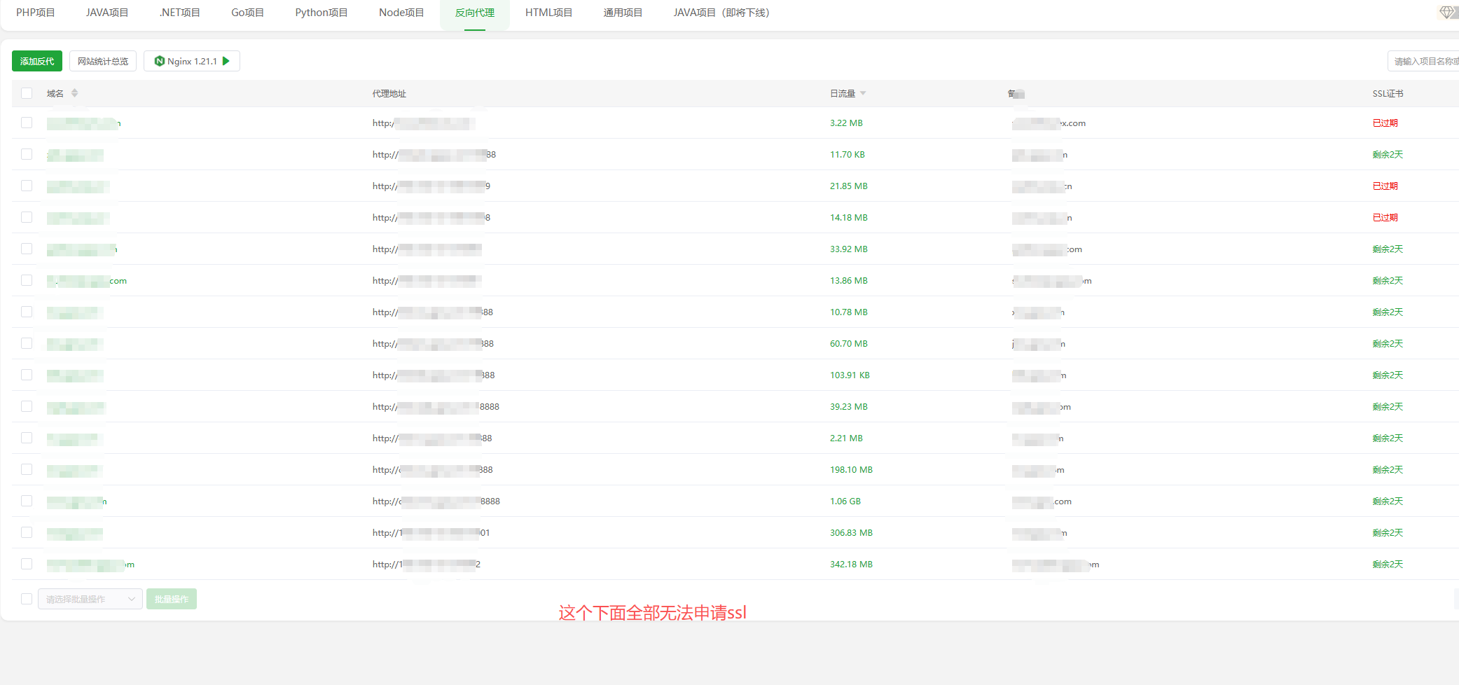This screenshot has height=685, width=1459.
Task: Open the Python项目 tab
Action: 321,12
